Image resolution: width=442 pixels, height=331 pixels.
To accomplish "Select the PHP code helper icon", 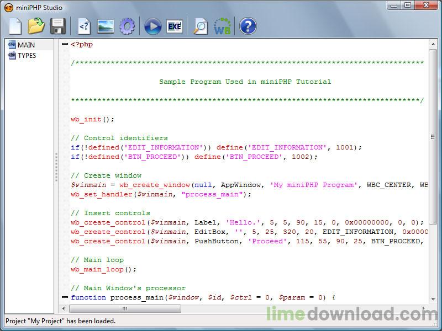I will tap(85, 26).
